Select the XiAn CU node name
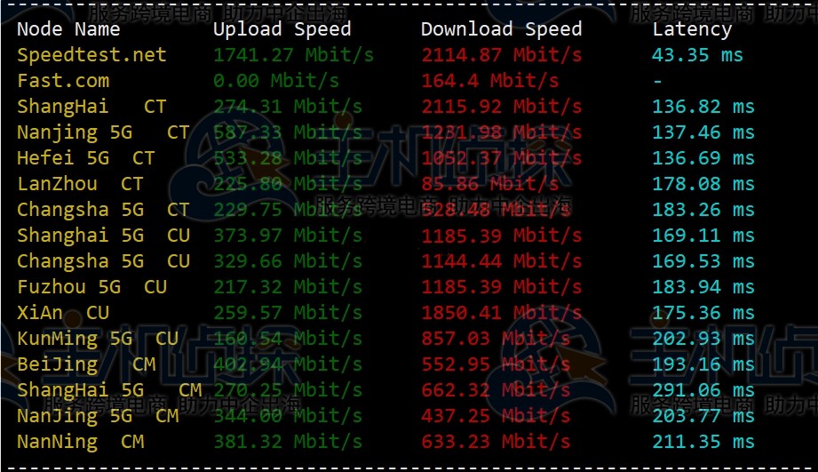 pos(63,313)
